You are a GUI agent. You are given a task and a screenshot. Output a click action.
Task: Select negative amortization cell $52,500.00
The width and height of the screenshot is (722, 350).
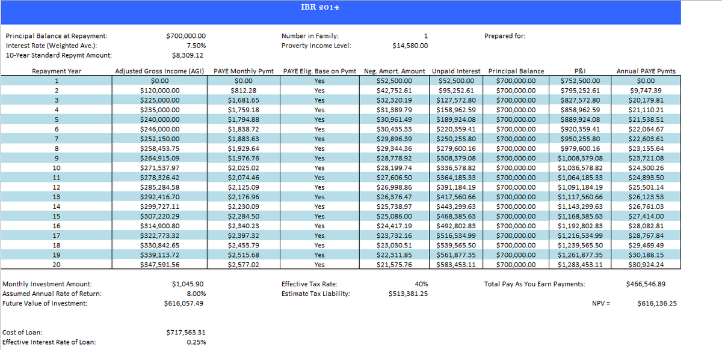[394, 80]
